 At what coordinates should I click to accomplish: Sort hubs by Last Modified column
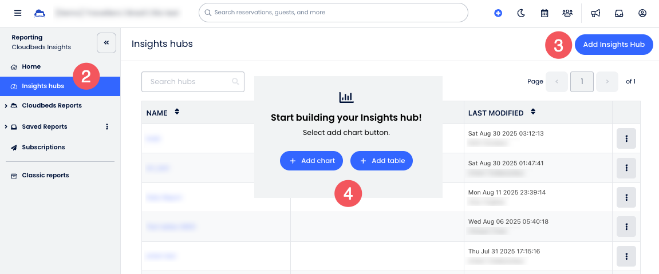[534, 112]
